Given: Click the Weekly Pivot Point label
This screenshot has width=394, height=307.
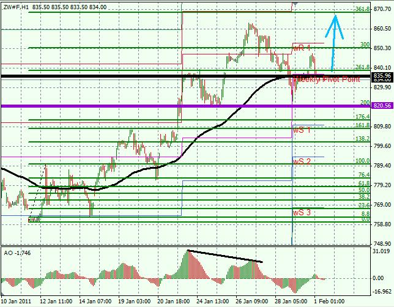Looking at the screenshot, I should (x=328, y=79).
